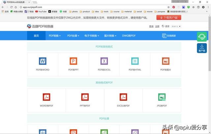Viewport: 211px width, 134px height.
Task: Open the PDF转WORD converter icon
Action: (43, 61)
